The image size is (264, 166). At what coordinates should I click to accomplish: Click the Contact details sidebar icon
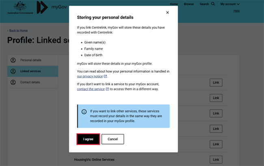pos(13,82)
